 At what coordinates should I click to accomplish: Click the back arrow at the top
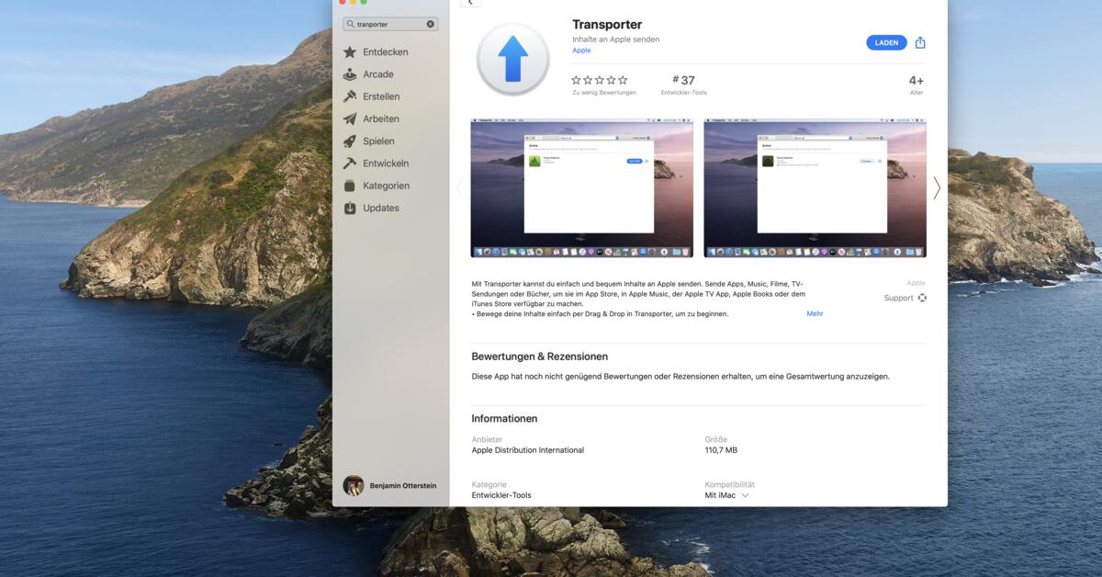point(471,3)
